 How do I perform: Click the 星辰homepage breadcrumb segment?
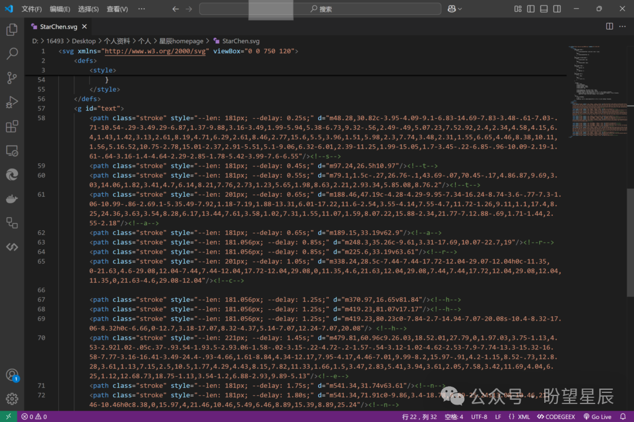[x=181, y=41]
